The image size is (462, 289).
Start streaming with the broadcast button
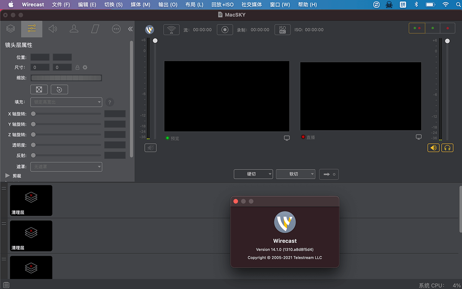point(171,30)
